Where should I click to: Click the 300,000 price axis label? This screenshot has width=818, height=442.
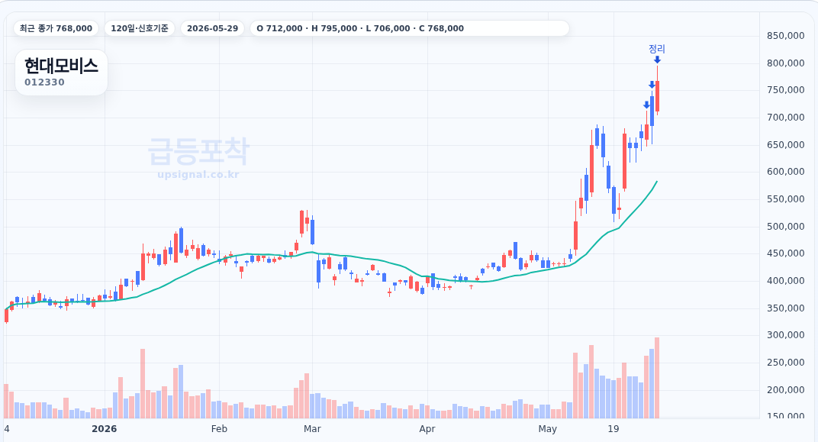tap(786, 335)
